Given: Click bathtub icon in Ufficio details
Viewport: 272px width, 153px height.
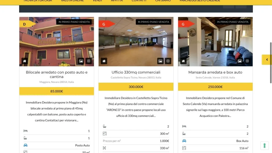Looking at the screenshot, I should 105,126.
